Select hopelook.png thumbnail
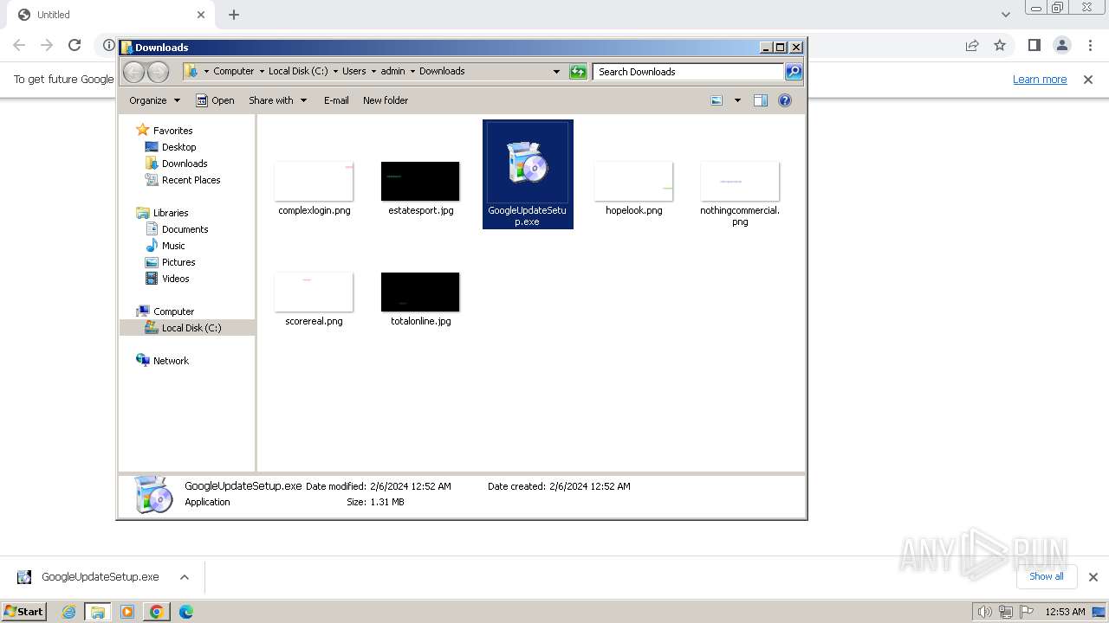 [633, 181]
